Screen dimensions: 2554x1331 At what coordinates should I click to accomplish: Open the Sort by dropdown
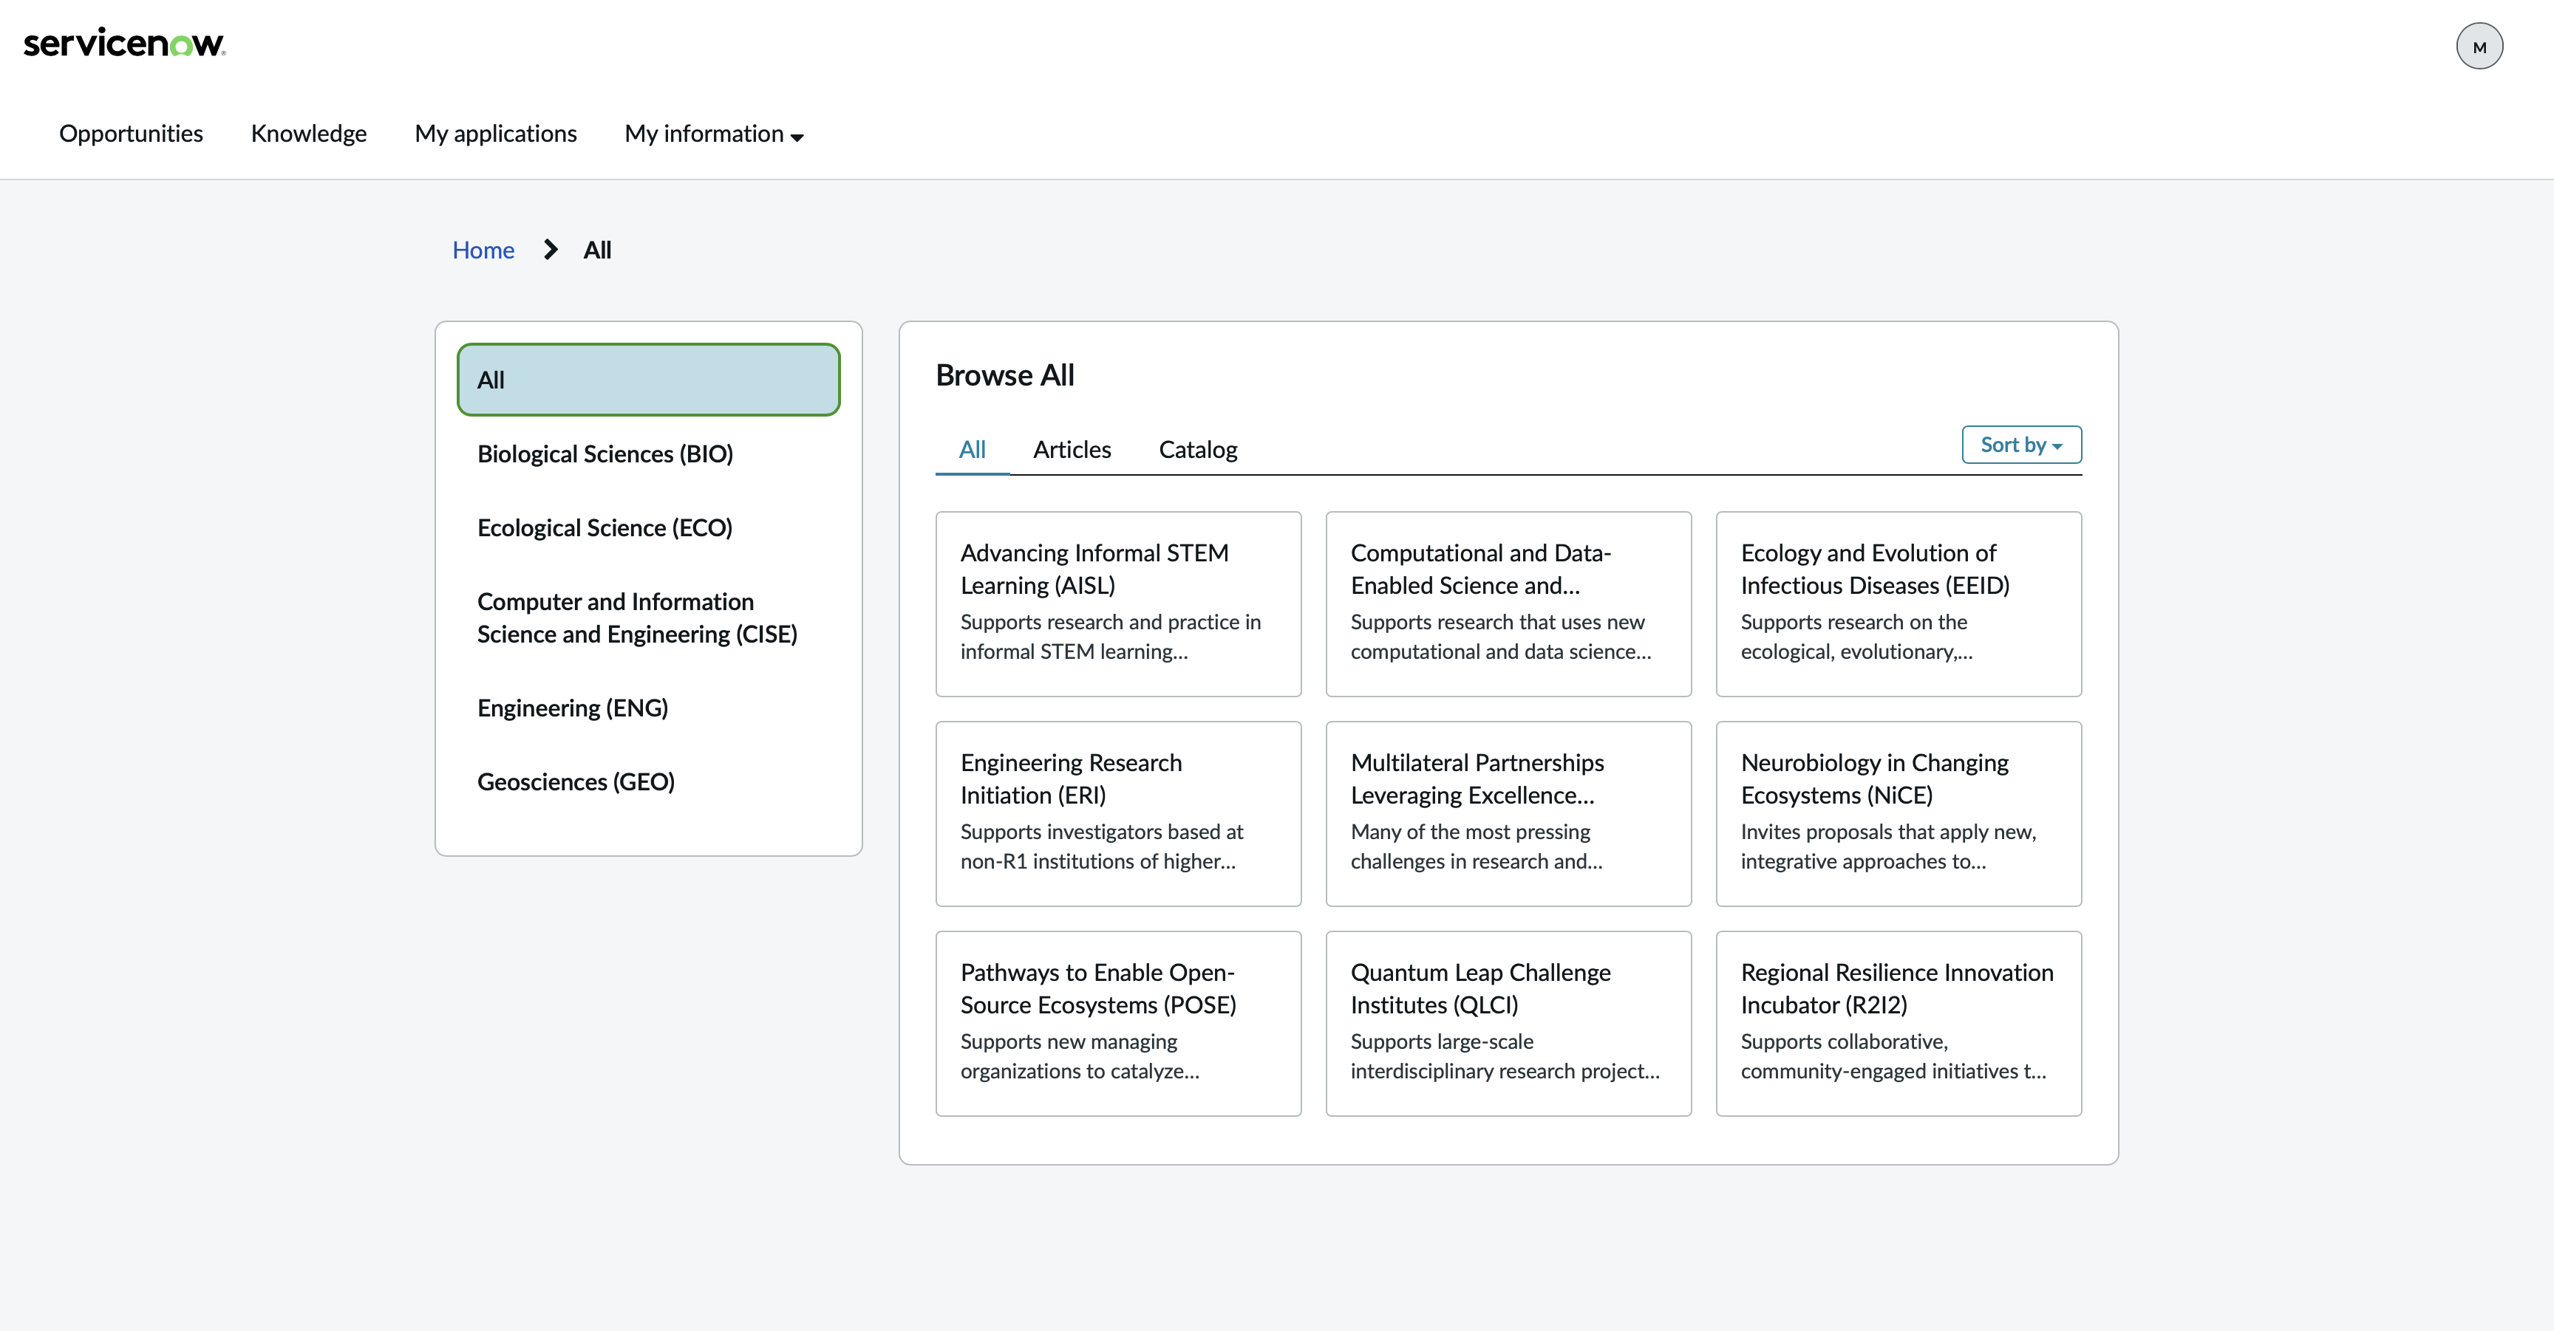[x=2022, y=445]
